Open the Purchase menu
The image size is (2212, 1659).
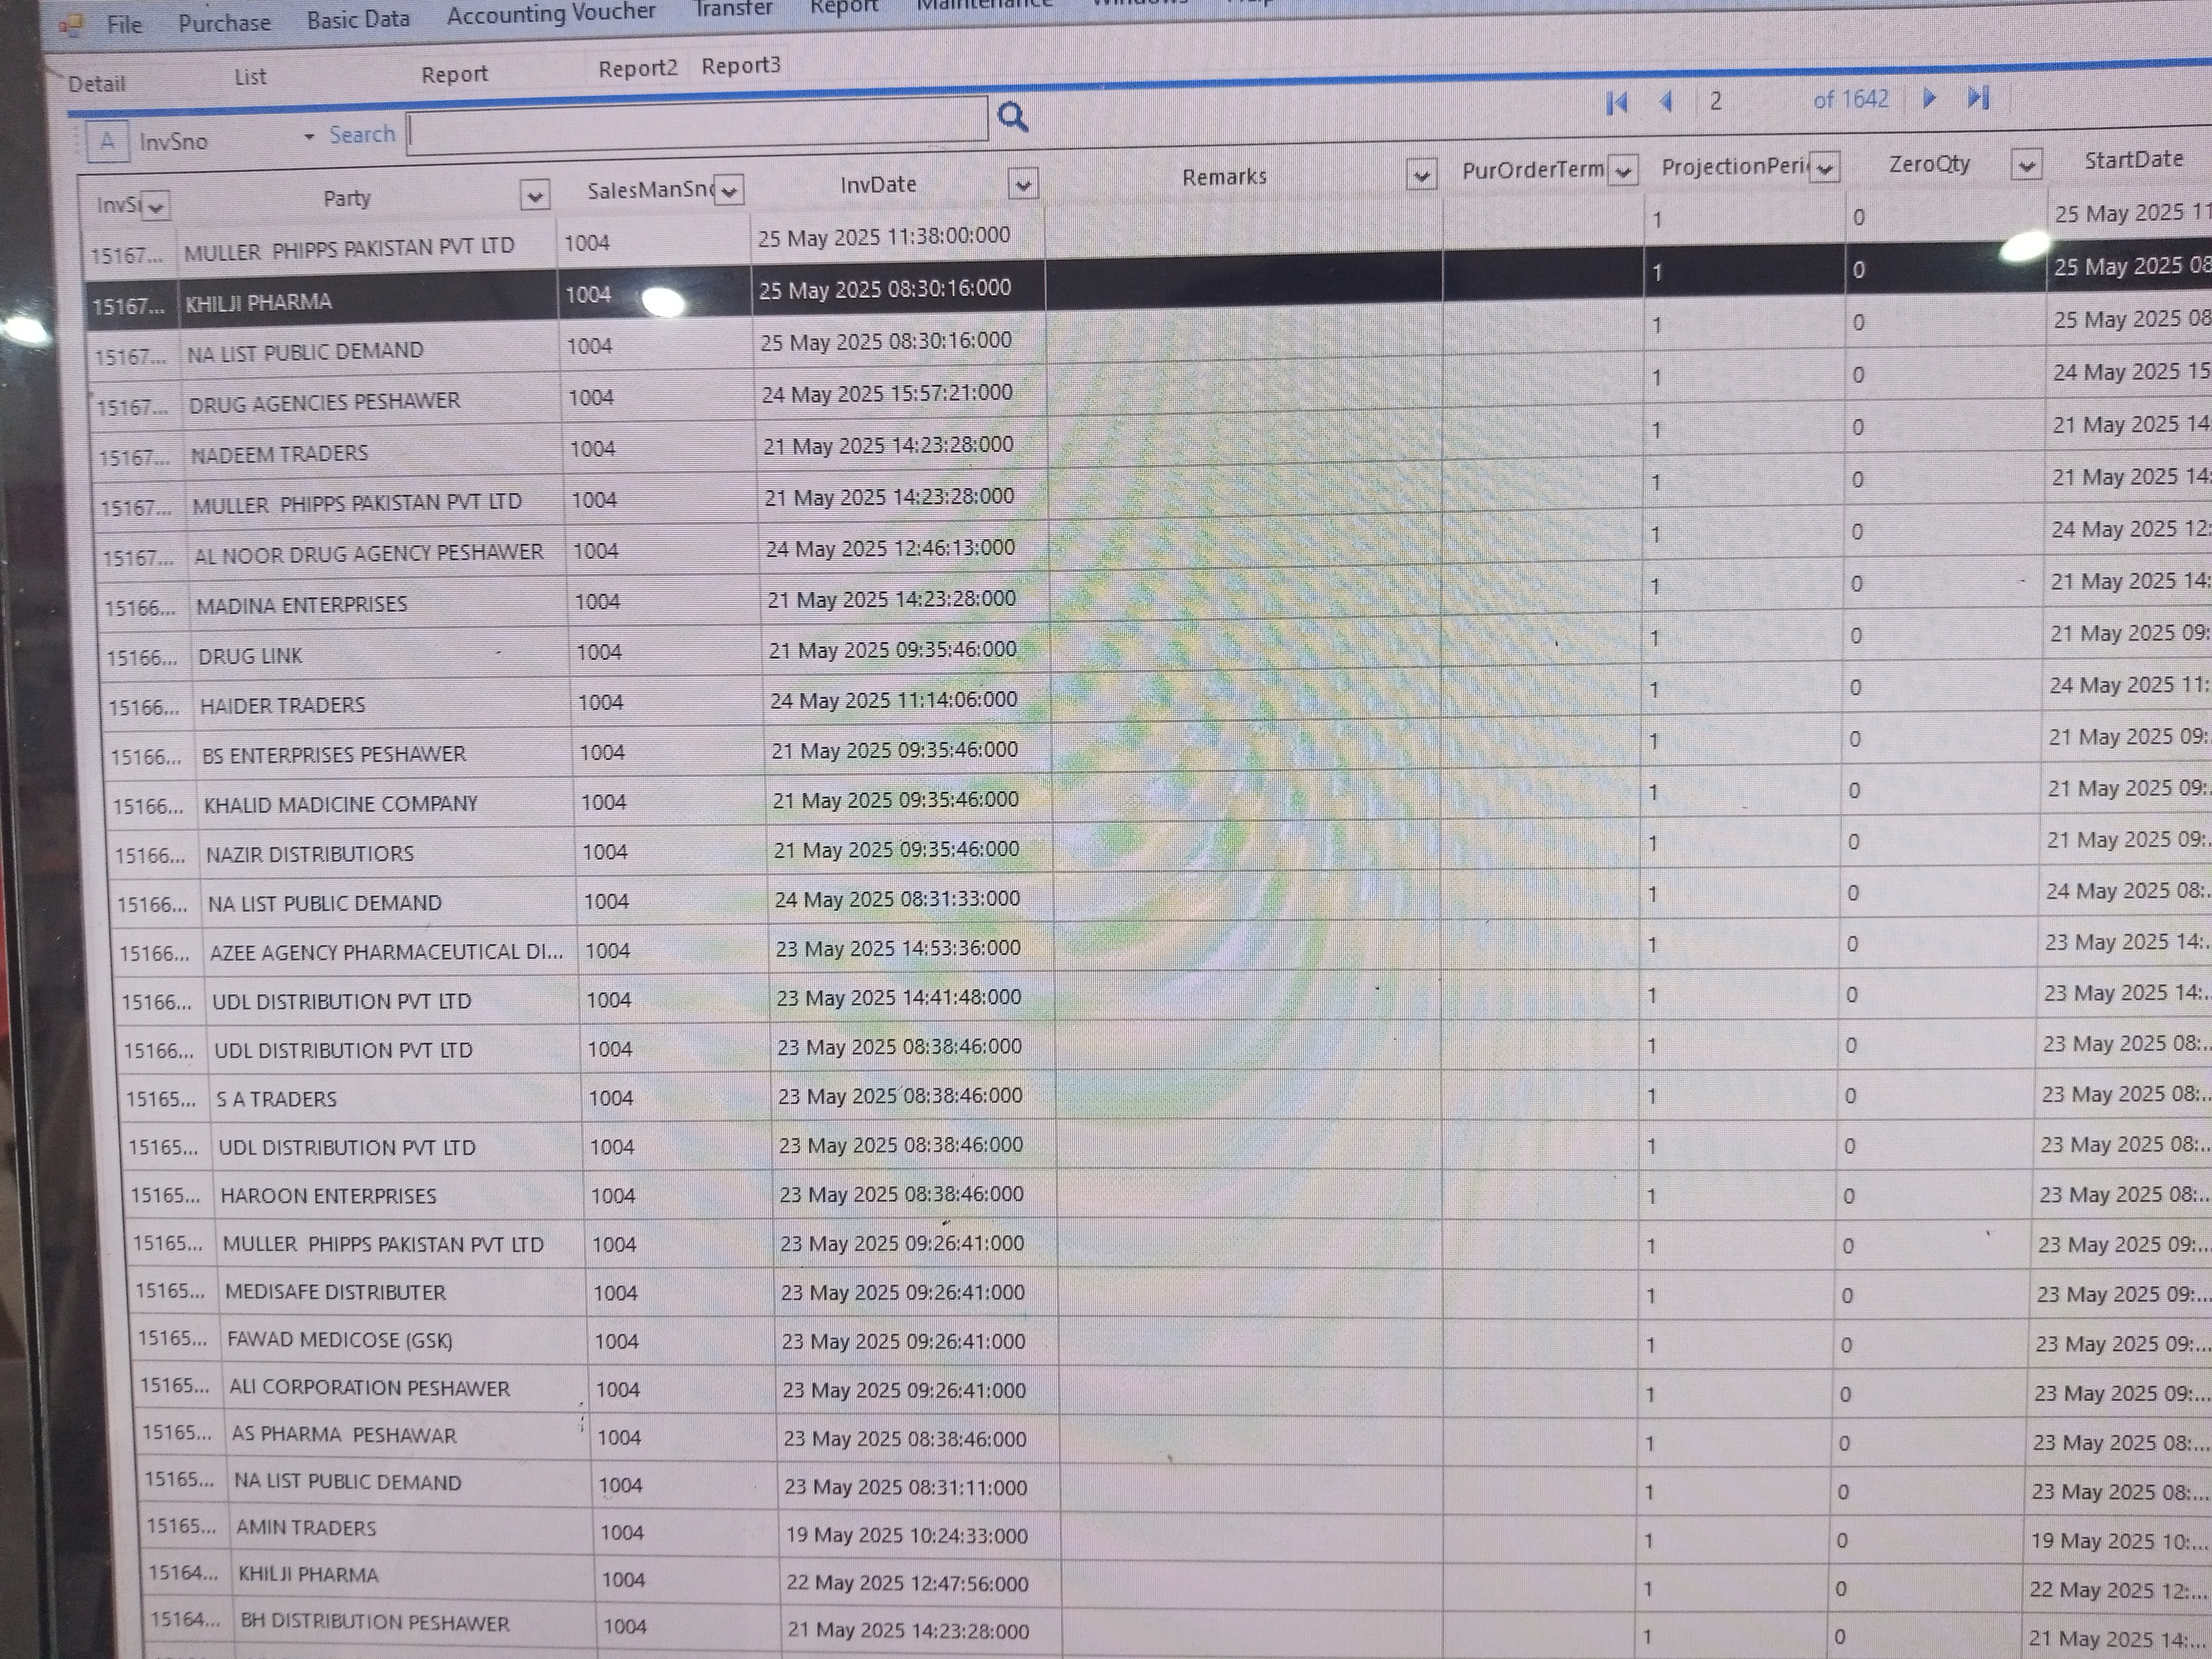coord(224,22)
